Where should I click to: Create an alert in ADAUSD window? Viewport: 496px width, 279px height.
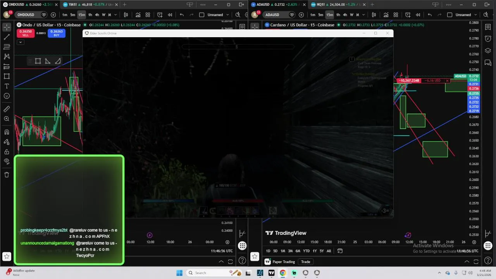tap(408, 15)
